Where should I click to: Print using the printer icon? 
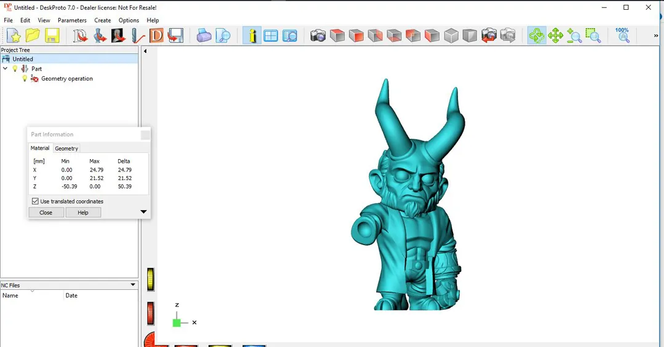coord(204,36)
